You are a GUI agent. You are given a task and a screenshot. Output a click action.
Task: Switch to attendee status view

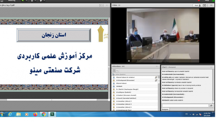tap(117, 70)
